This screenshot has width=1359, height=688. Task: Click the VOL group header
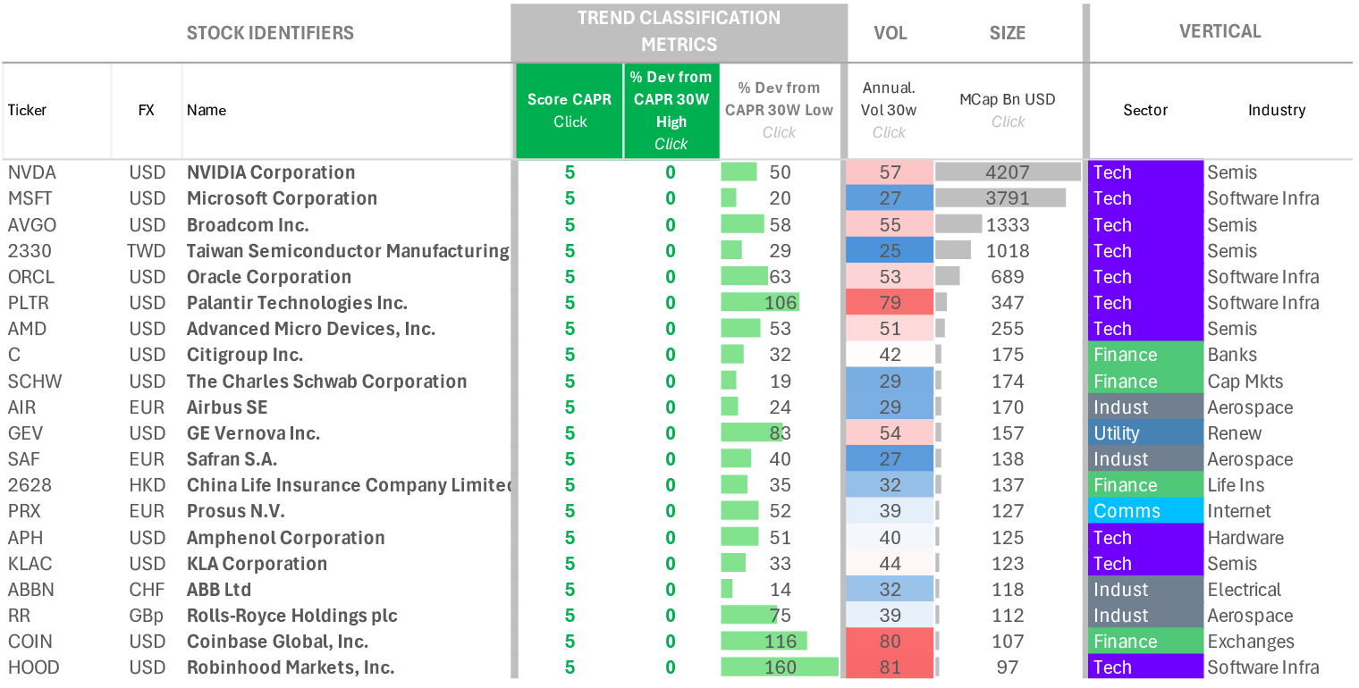[x=891, y=33]
